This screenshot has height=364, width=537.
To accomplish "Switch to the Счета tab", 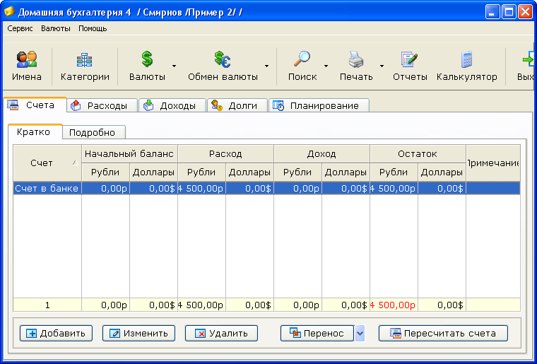I will point(35,105).
